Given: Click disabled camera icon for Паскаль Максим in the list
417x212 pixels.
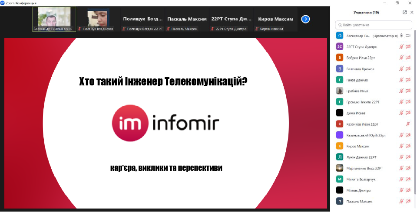Looking at the screenshot, I should tap(408, 201).
